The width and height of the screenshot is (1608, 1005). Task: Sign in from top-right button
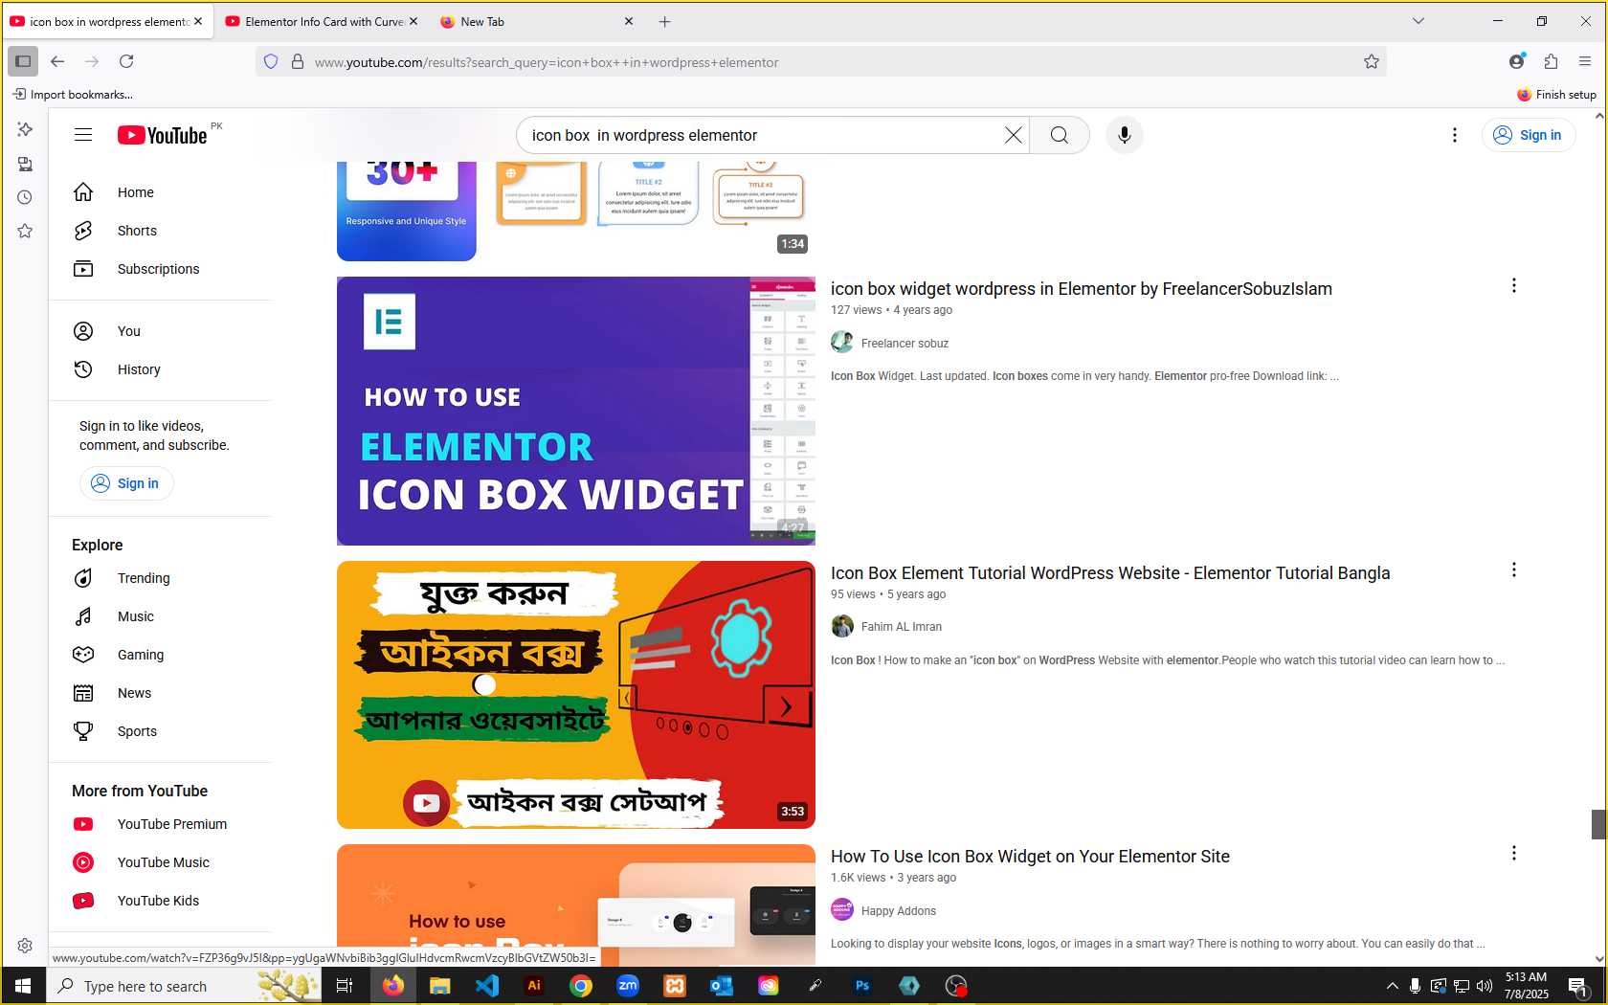pyautogui.click(x=1528, y=135)
